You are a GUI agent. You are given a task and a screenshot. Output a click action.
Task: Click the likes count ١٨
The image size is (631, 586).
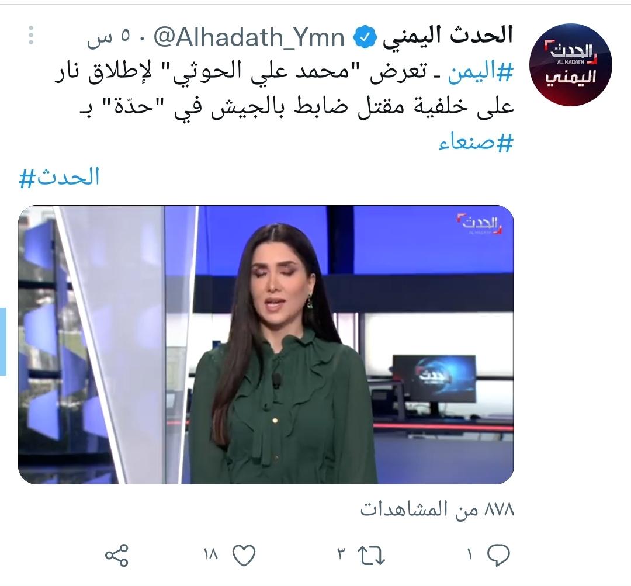[211, 555]
